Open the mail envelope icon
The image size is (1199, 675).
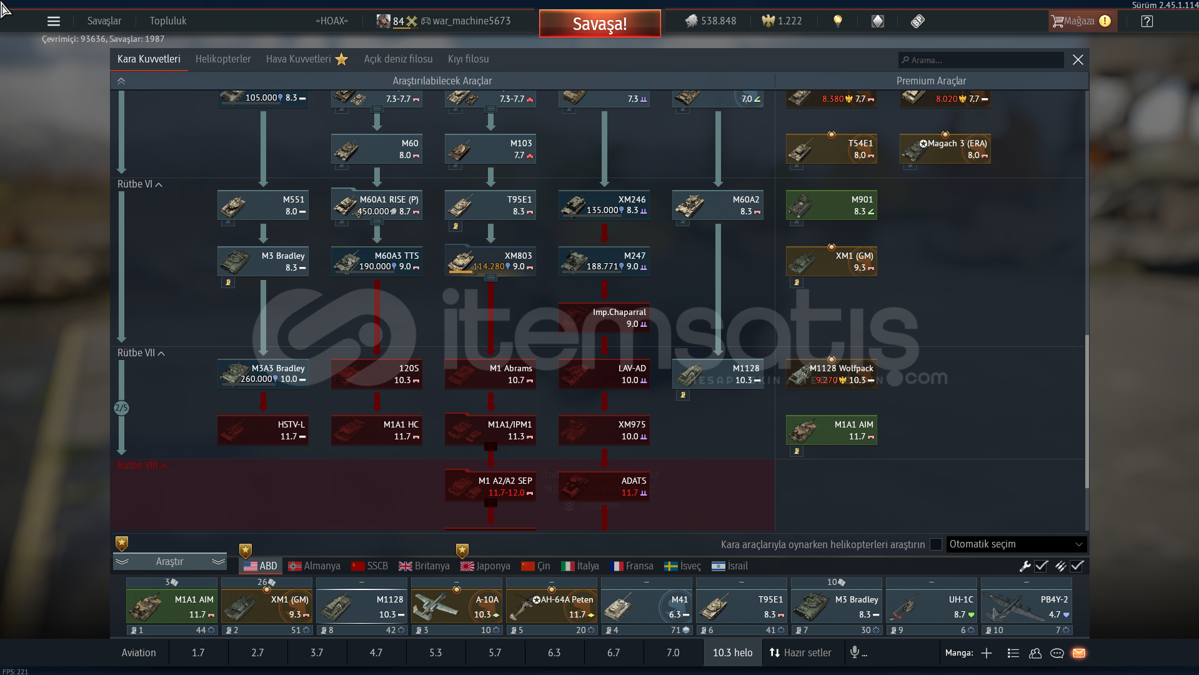[x=1078, y=653]
